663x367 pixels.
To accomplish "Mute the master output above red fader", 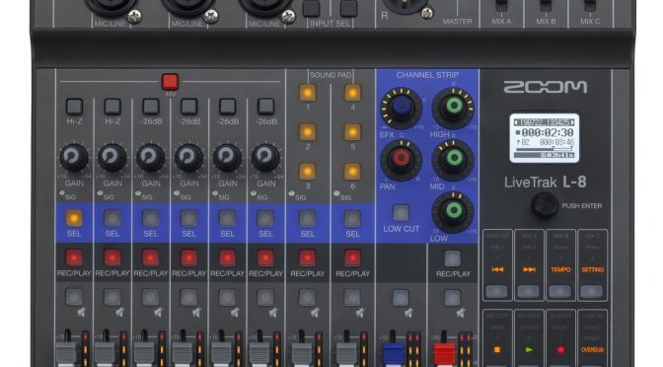I will (453, 298).
